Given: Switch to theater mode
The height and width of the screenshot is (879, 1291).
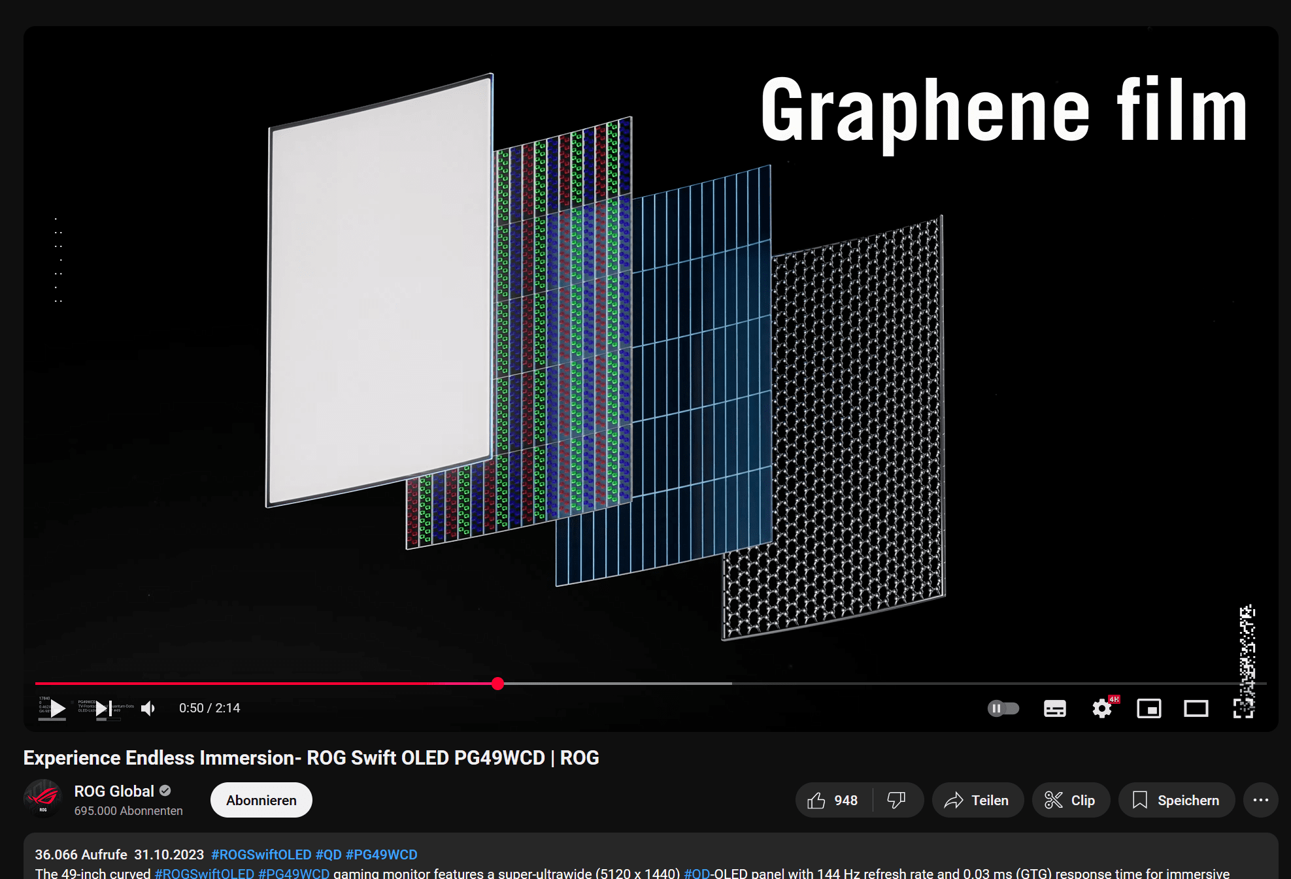Looking at the screenshot, I should [1196, 708].
